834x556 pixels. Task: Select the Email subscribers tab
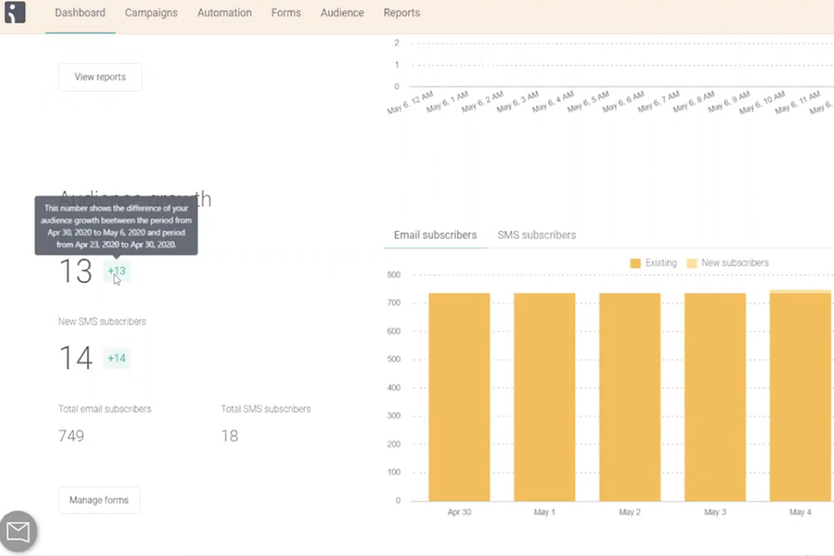435,235
